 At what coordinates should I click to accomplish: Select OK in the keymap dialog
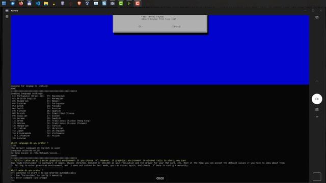[141, 26]
